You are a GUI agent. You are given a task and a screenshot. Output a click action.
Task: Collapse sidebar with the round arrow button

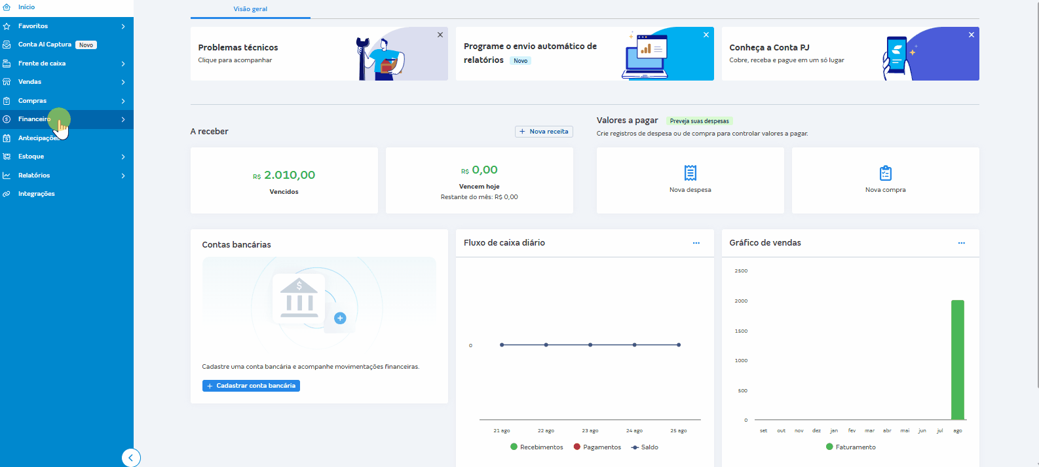point(130,458)
